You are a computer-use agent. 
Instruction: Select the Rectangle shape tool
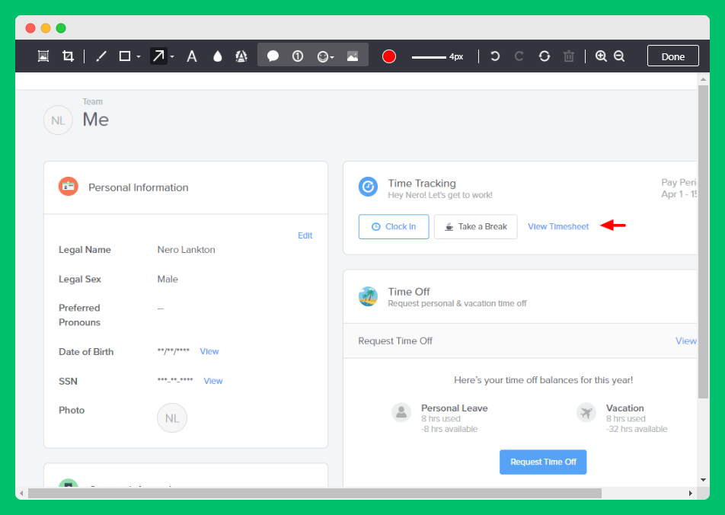coord(125,56)
